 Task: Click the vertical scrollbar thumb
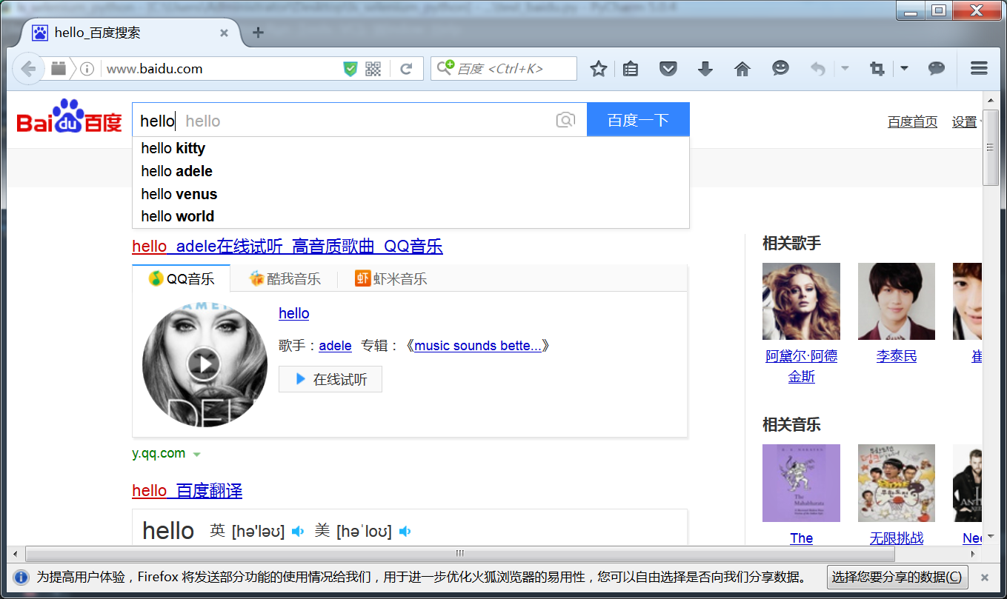click(991, 146)
